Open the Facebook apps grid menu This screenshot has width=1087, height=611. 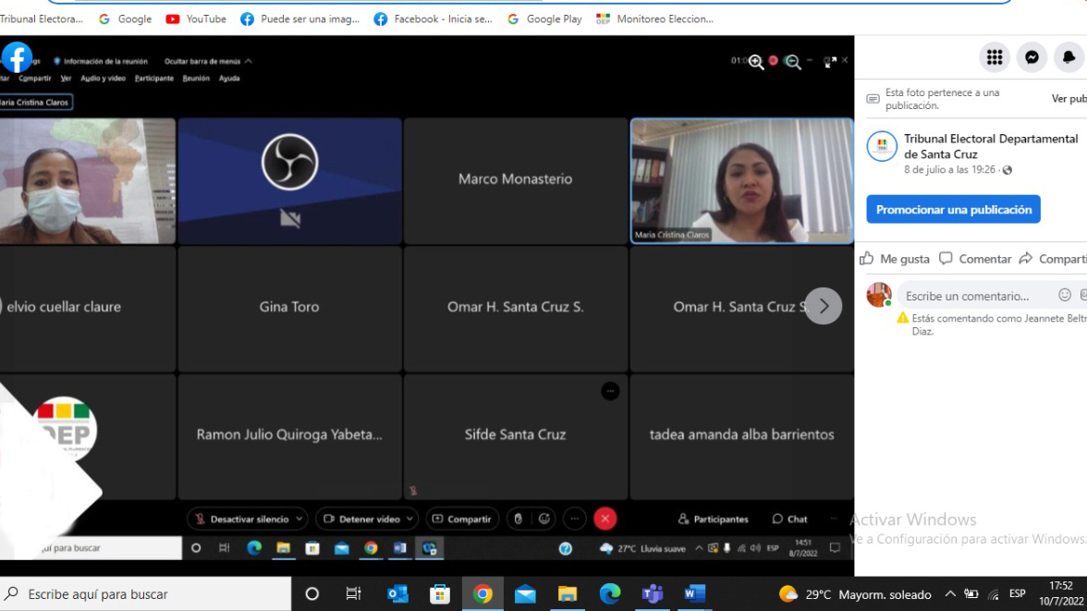(x=994, y=57)
